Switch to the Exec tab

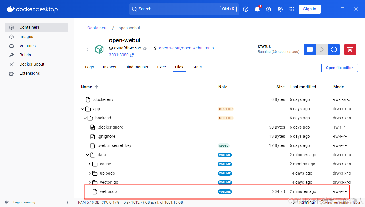162,67
